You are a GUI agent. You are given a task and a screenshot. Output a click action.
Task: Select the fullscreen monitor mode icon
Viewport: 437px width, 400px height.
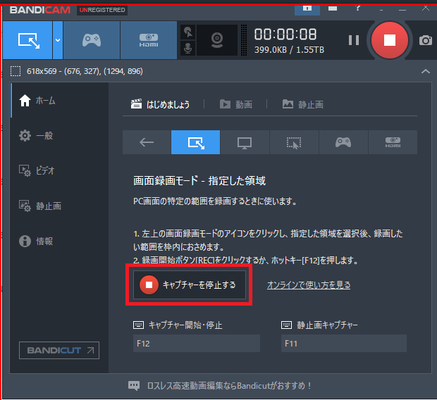(245, 142)
